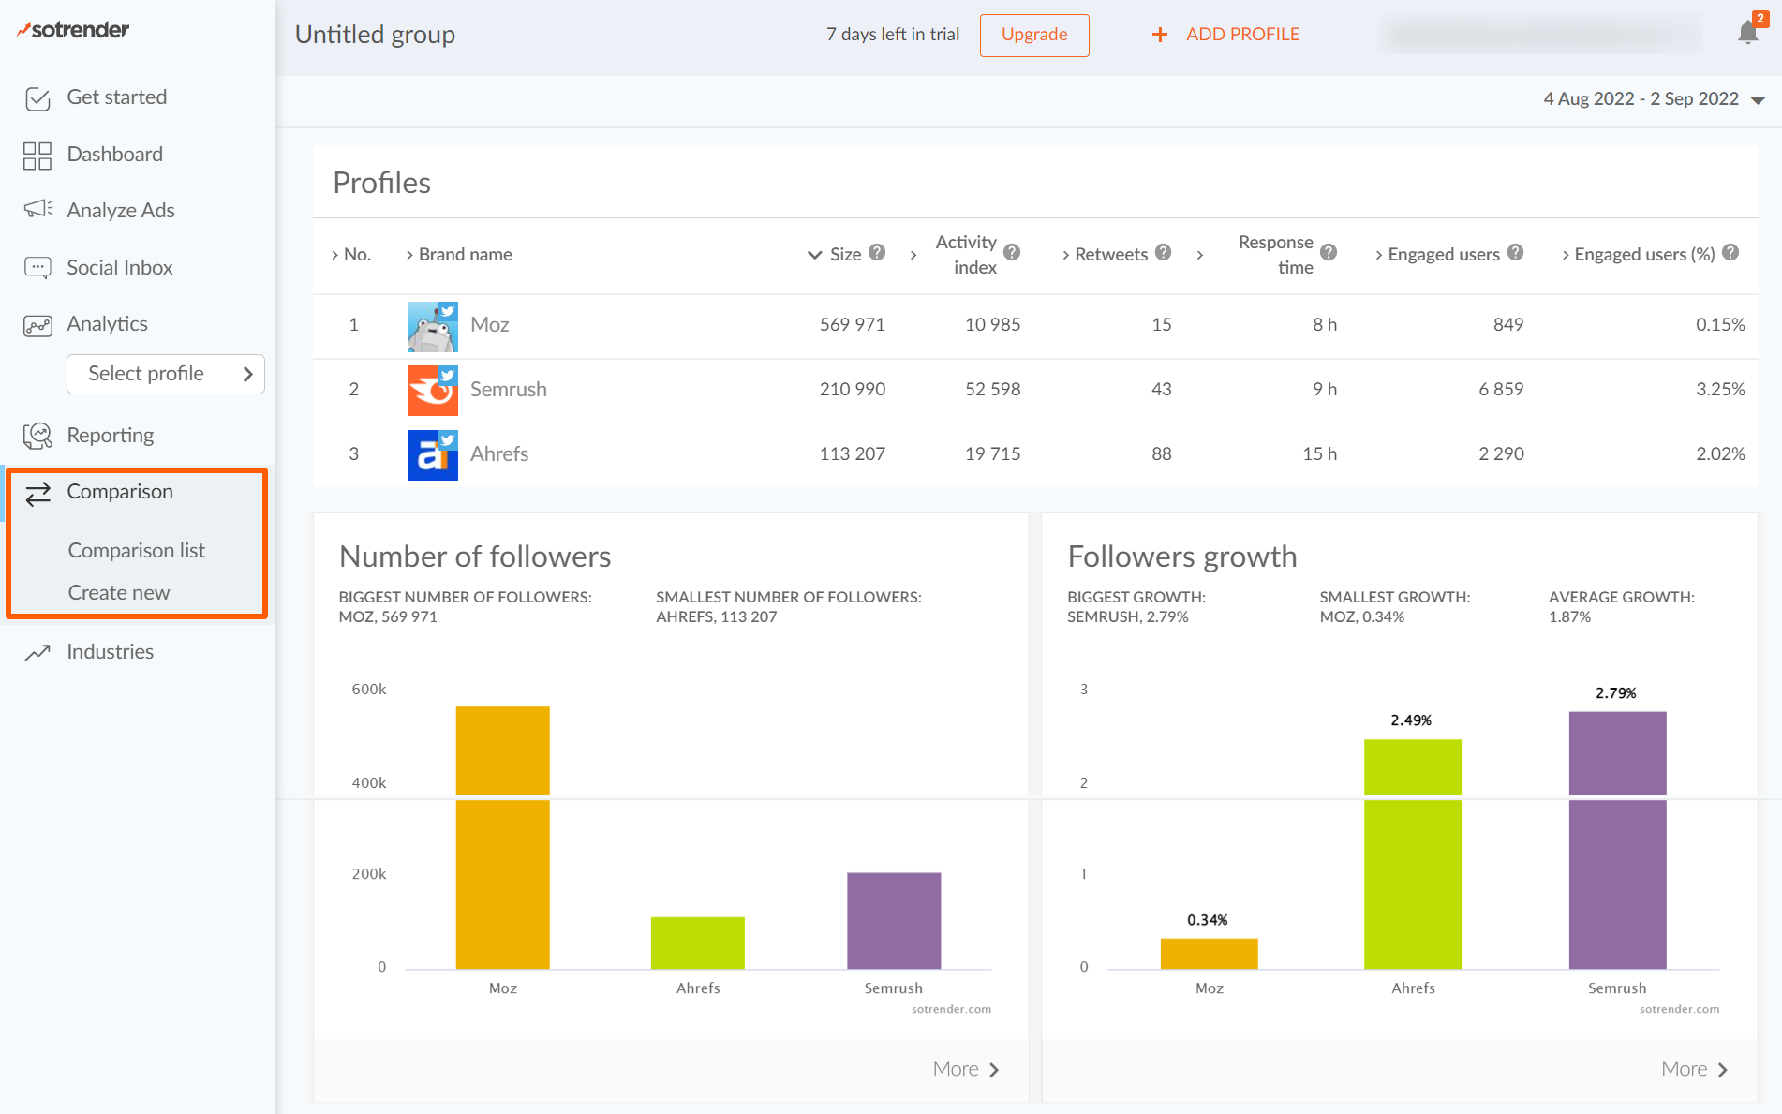Open the notifications bell icon
Image resolution: width=1782 pixels, height=1114 pixels.
click(x=1747, y=33)
